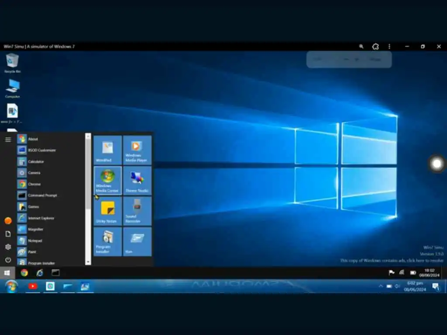Launch the Windows Media Center tile
This screenshot has width=447, height=335.
pyautogui.click(x=108, y=181)
